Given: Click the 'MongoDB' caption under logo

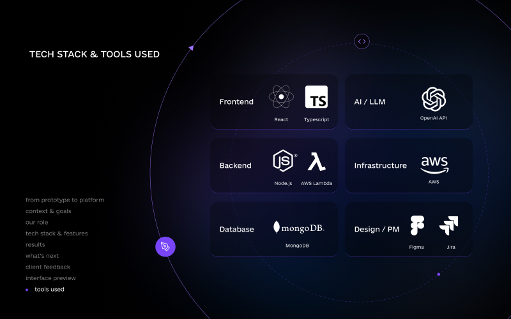Looking at the screenshot, I should [x=297, y=246].
